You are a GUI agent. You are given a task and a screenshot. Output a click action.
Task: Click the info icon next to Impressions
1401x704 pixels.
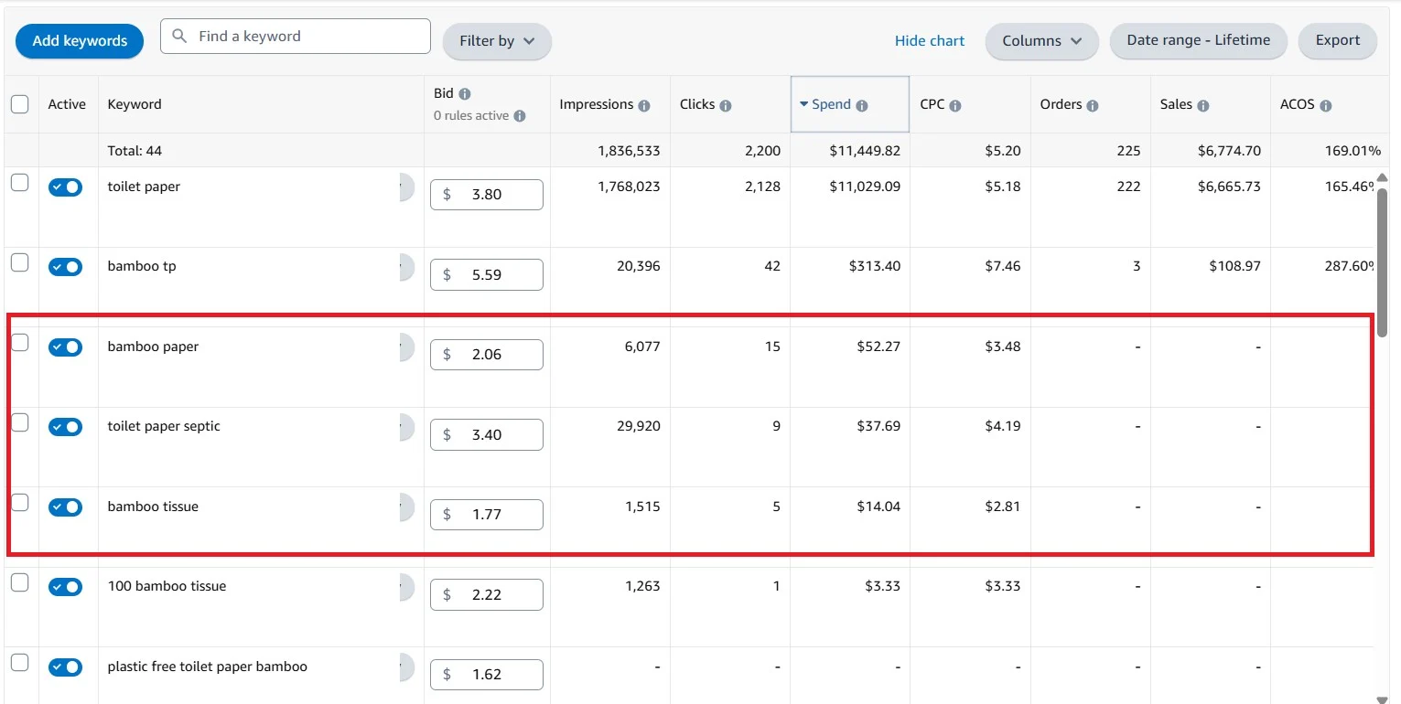pos(644,105)
